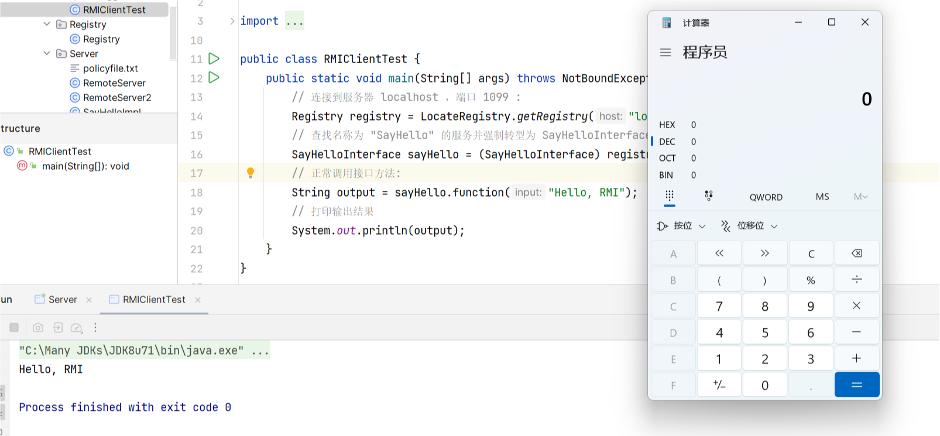
Task: Select OCT number base
Action: [x=667, y=158]
